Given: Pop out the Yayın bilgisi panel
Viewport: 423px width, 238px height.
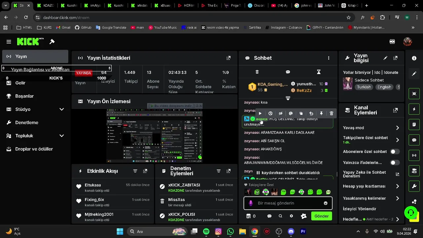Looking at the screenshot, I should [x=395, y=58].
